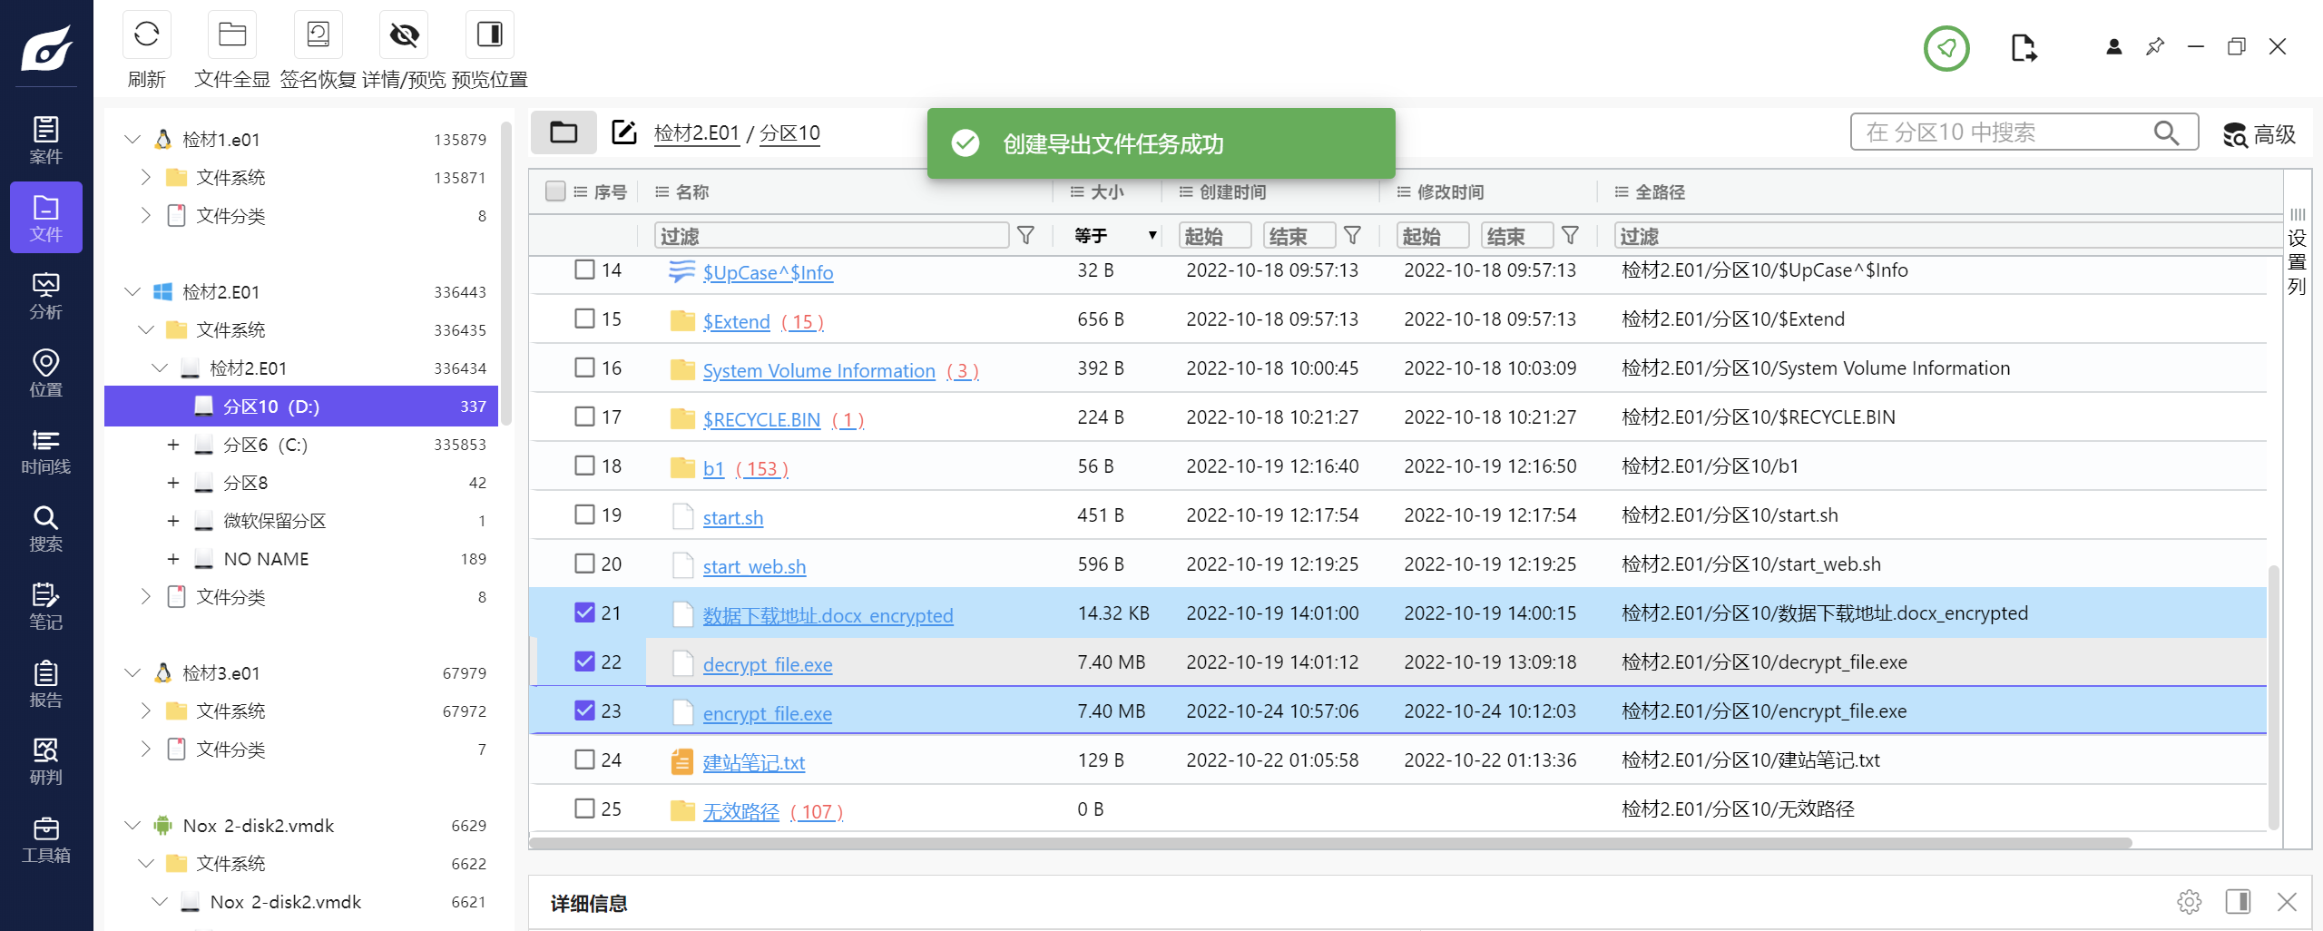Screen dimensions: 2323x931
Task: Click the export file icon in title bar
Action: (x=2024, y=47)
